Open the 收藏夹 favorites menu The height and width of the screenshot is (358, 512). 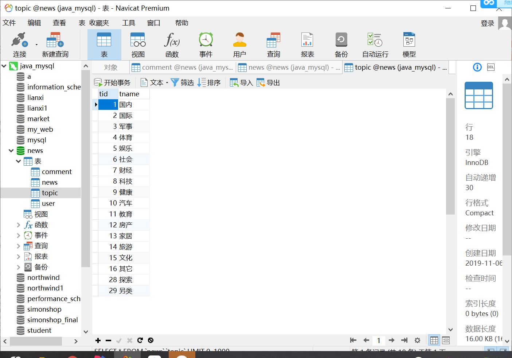coord(99,23)
